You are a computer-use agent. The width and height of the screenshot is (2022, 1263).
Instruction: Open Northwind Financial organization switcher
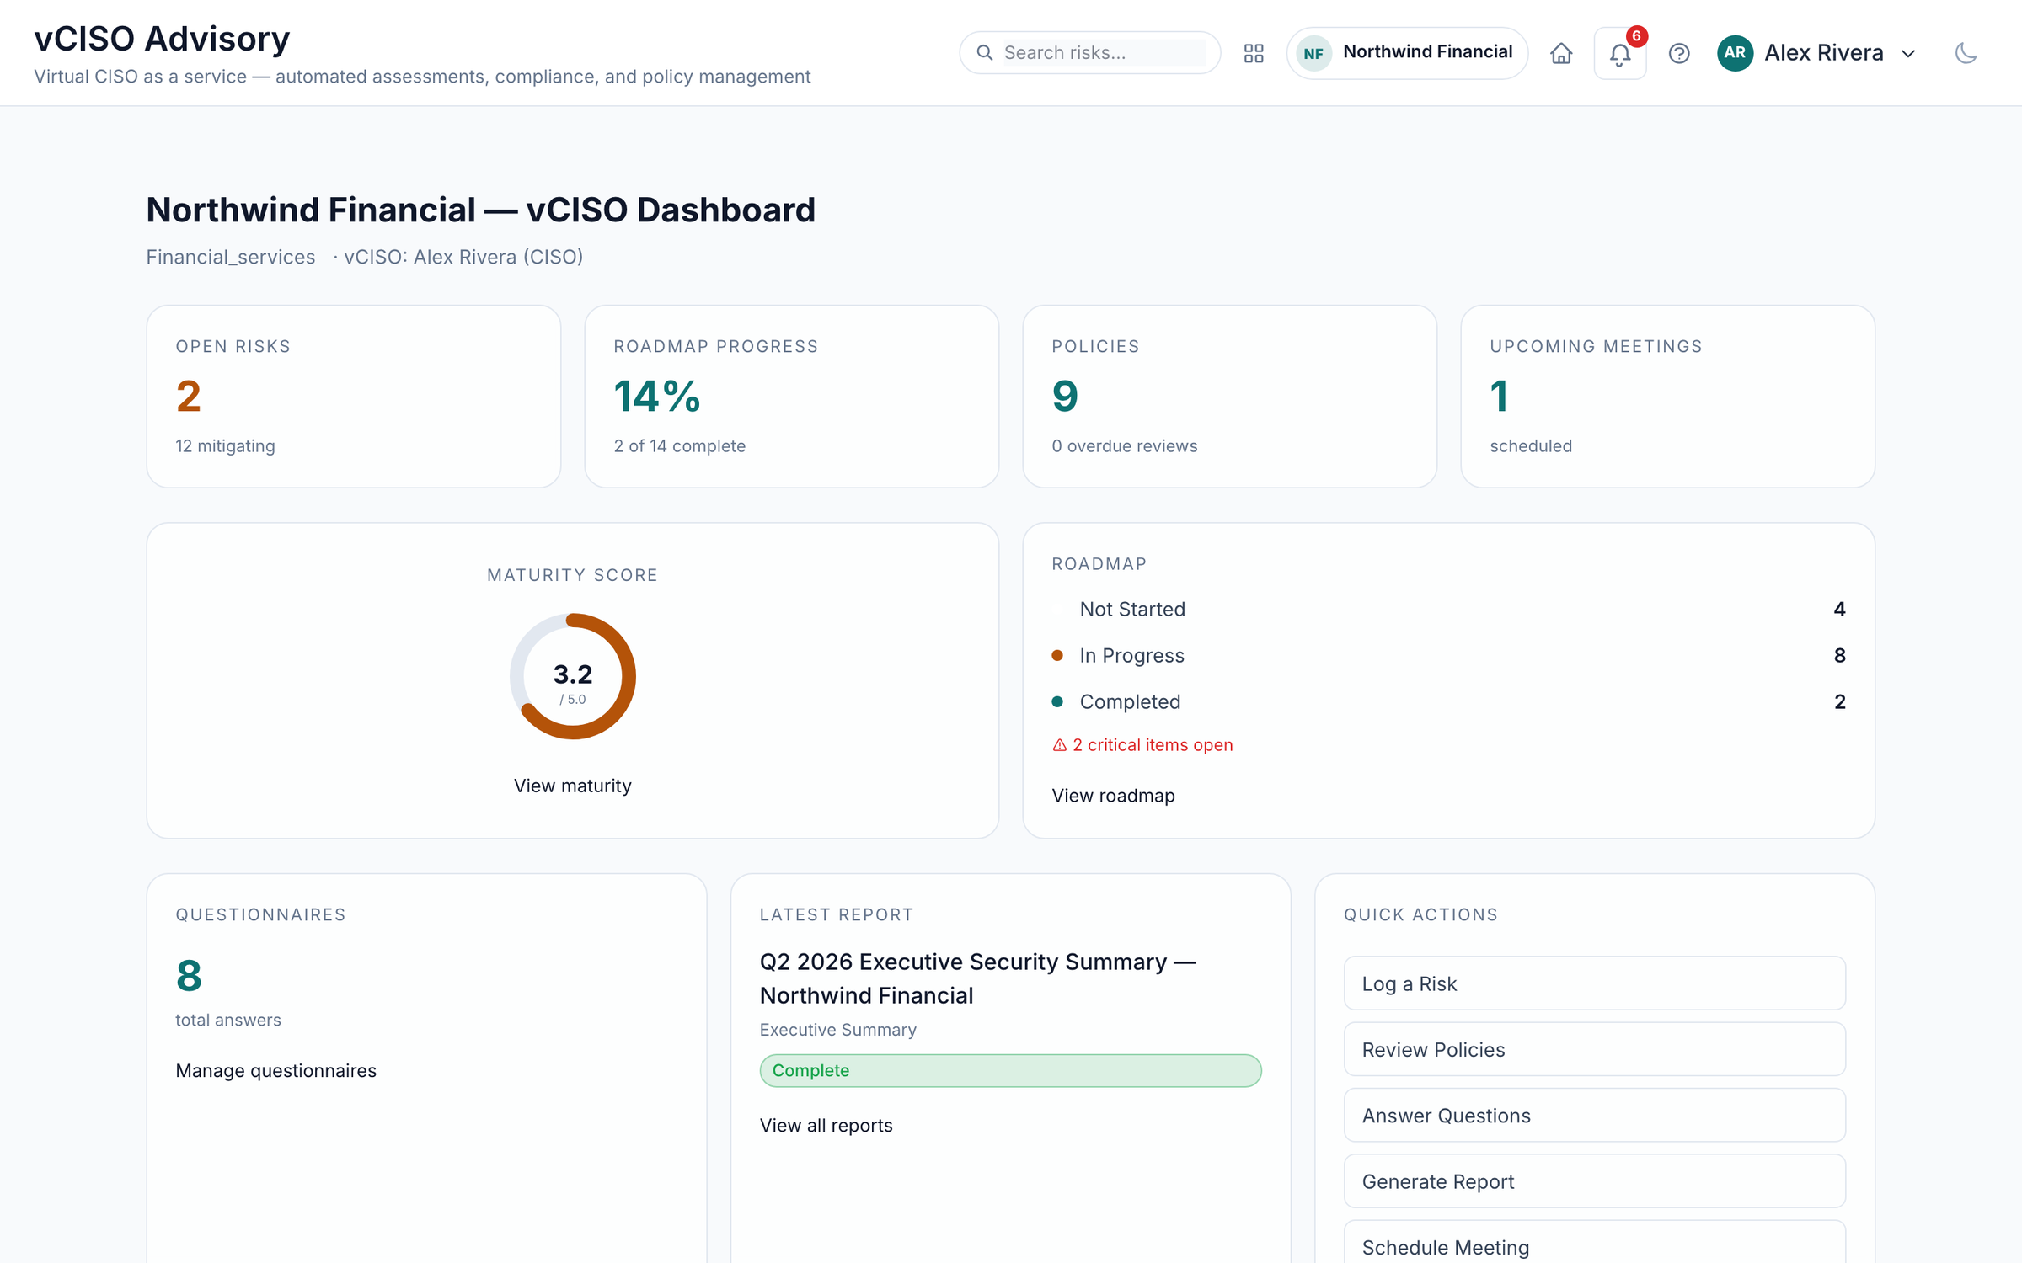[1407, 53]
